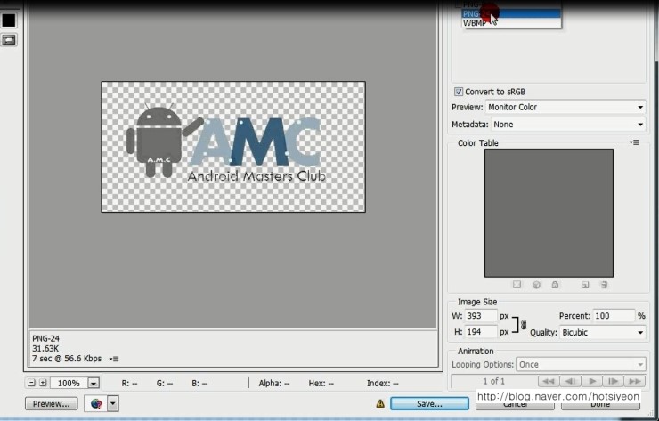The height and width of the screenshot is (421, 659).
Task: Click map selected colors to transparent icon
Action: point(517,285)
